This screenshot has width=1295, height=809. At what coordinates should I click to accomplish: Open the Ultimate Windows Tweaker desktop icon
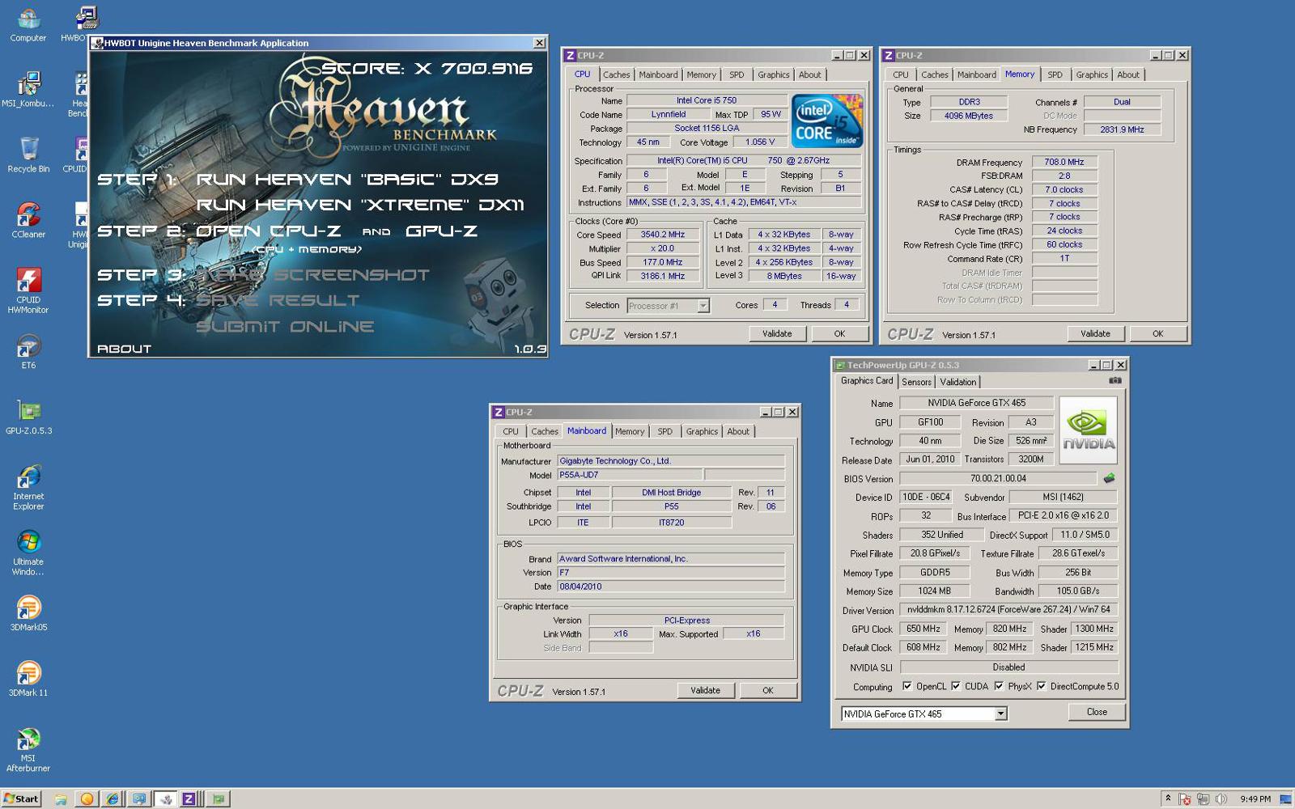pyautogui.click(x=28, y=553)
